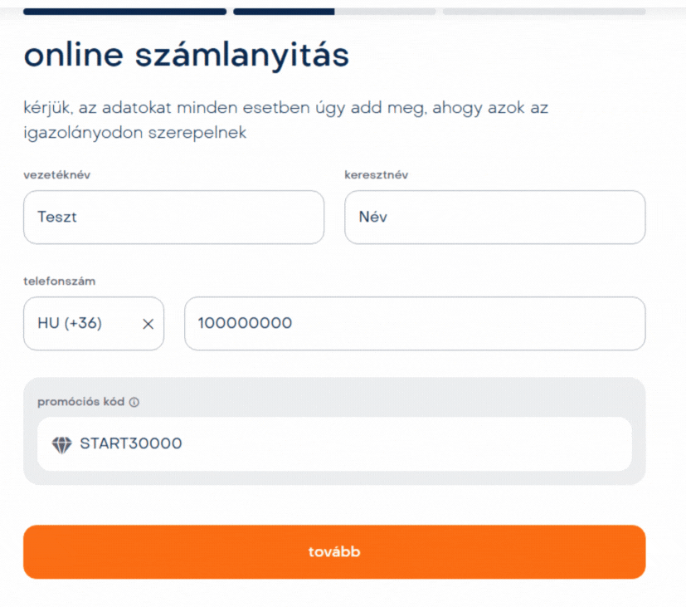Click the telefonszám label

pyautogui.click(x=59, y=281)
